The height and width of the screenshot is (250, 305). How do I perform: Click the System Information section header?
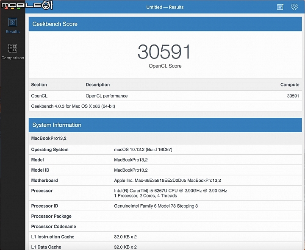point(165,125)
